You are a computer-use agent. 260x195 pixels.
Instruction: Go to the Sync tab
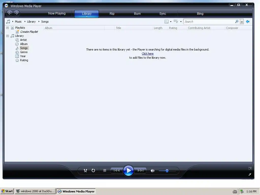[x=163, y=14]
